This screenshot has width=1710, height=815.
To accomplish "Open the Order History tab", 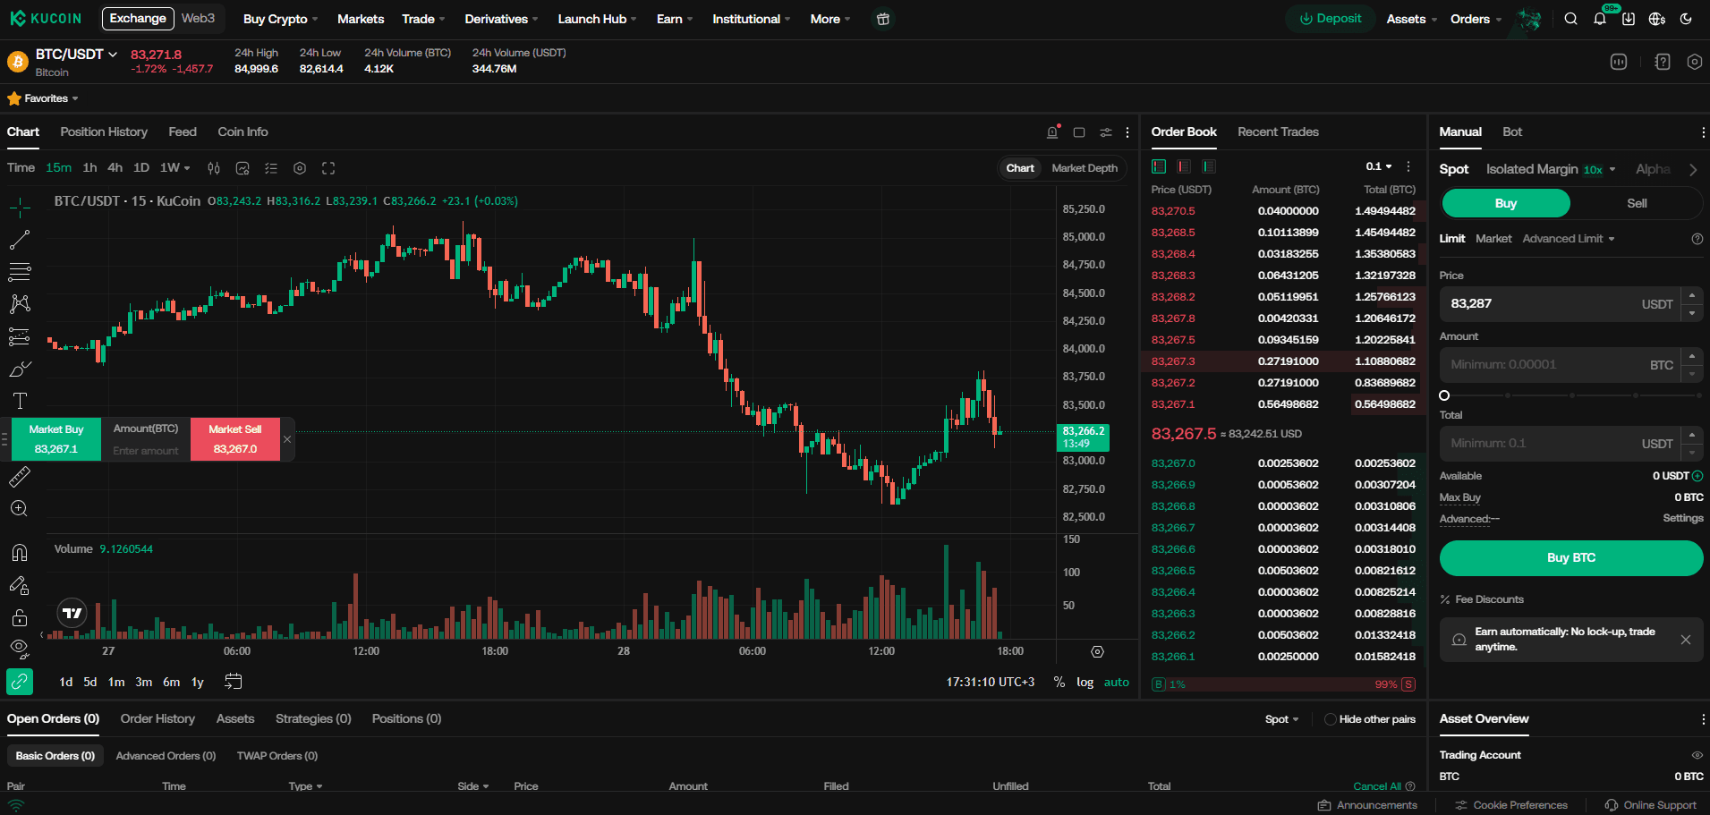I will [157, 719].
